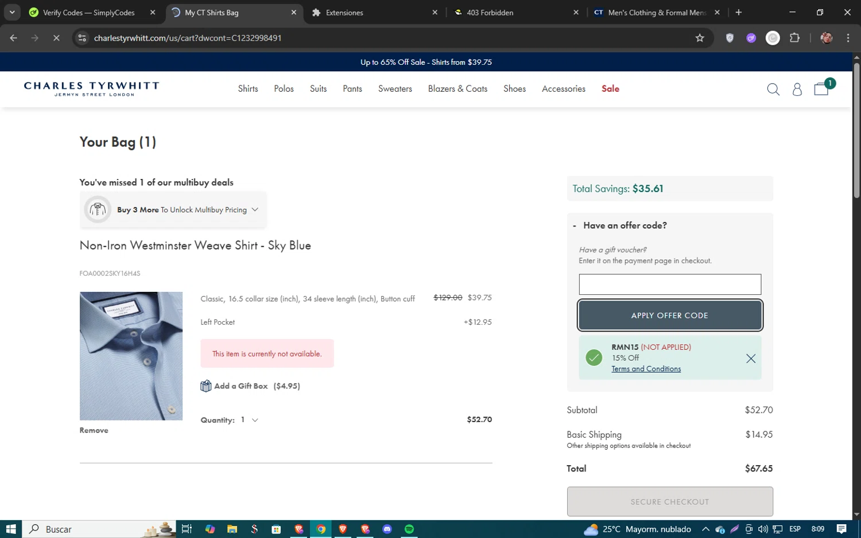This screenshot has width=861, height=538.
Task: Open Microsoft Store from taskbar
Action: [x=276, y=529]
